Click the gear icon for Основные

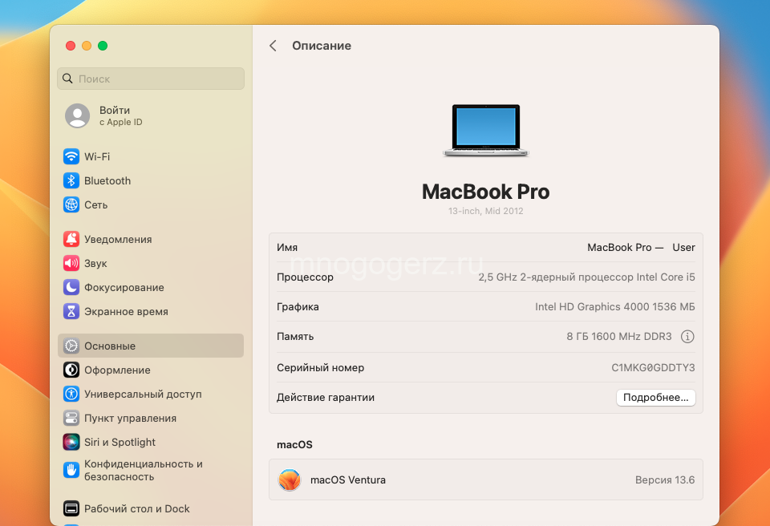coord(71,346)
